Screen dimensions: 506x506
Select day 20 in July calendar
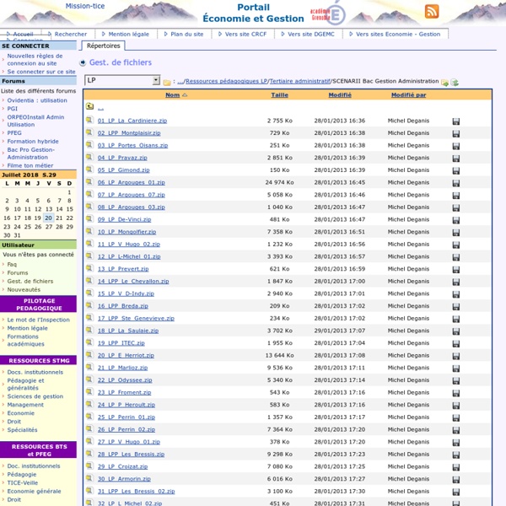point(48,218)
